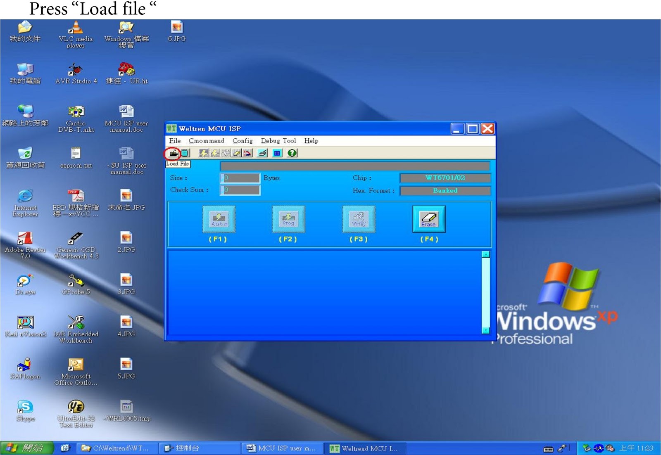Select the Microsoft Office Outlook desktop icon
Screen dimensions: 661x455
76,372
